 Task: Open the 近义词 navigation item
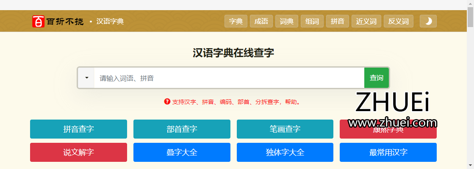tap(366, 22)
